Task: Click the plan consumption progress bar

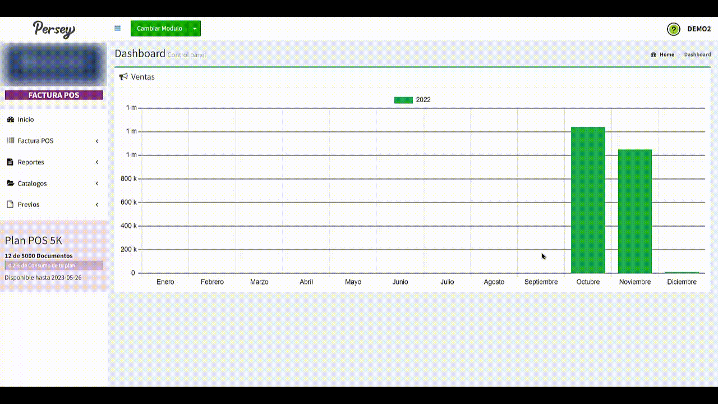Action: pyautogui.click(x=53, y=265)
